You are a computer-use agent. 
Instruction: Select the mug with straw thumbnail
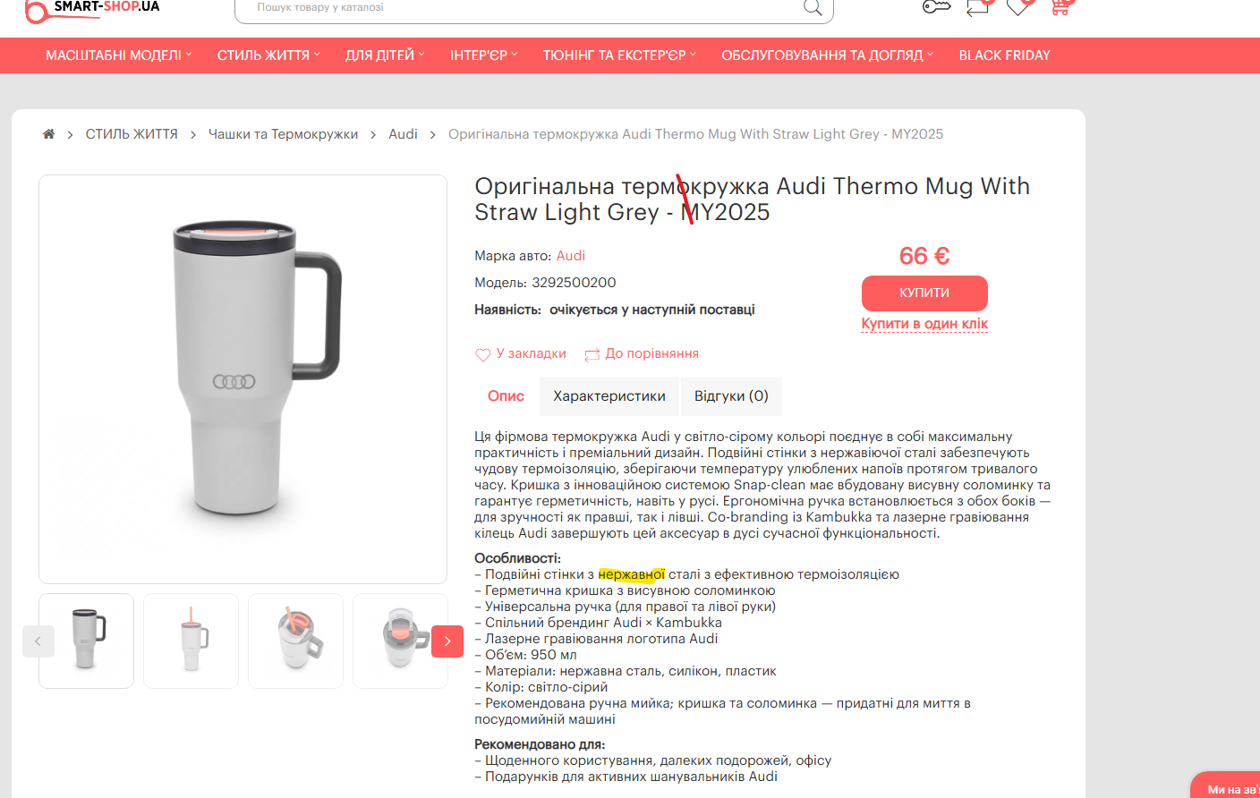[191, 641]
